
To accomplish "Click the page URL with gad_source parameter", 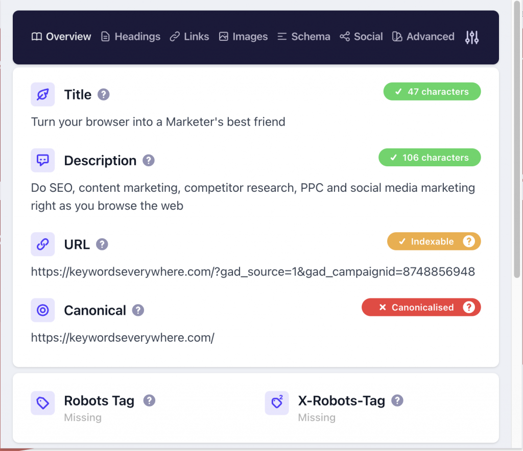I will coord(253,272).
